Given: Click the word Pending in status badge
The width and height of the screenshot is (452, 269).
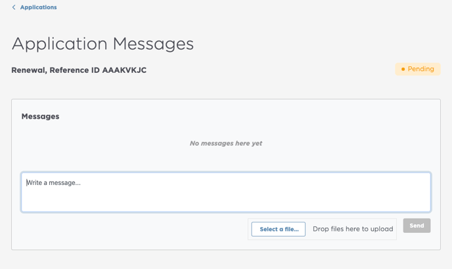Looking at the screenshot, I should [421, 69].
